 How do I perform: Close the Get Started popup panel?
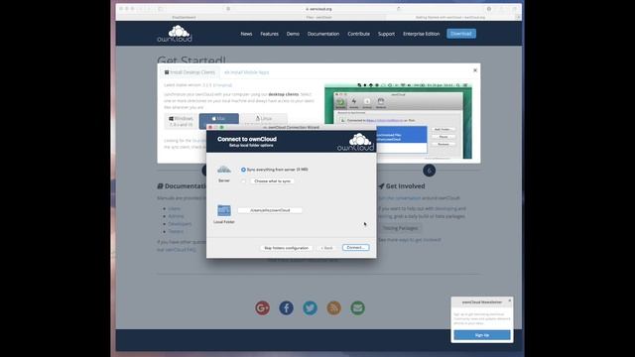pyautogui.click(x=475, y=70)
